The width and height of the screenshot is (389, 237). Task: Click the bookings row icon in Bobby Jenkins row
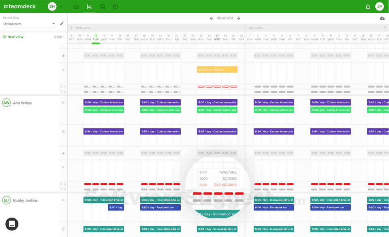click(63, 200)
